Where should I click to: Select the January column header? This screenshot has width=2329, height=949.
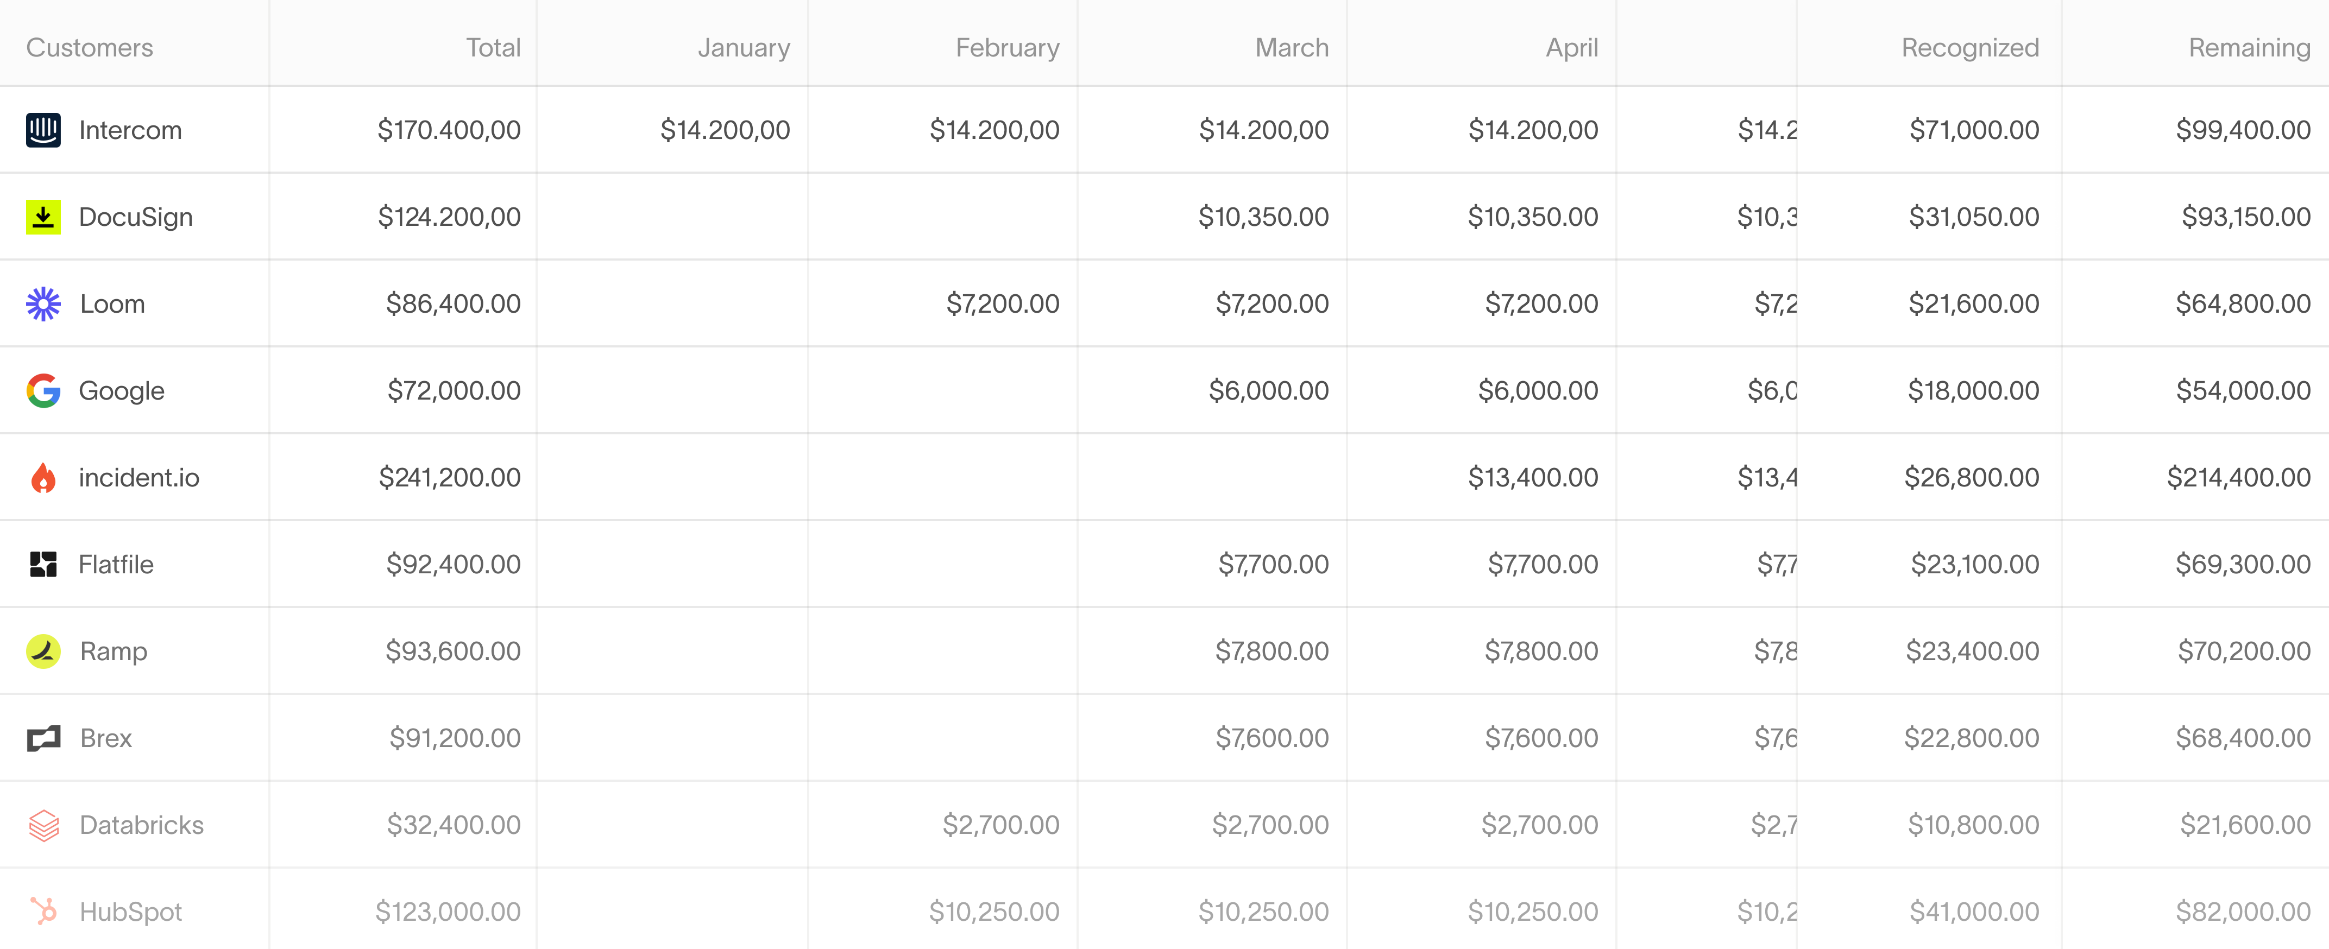(743, 47)
